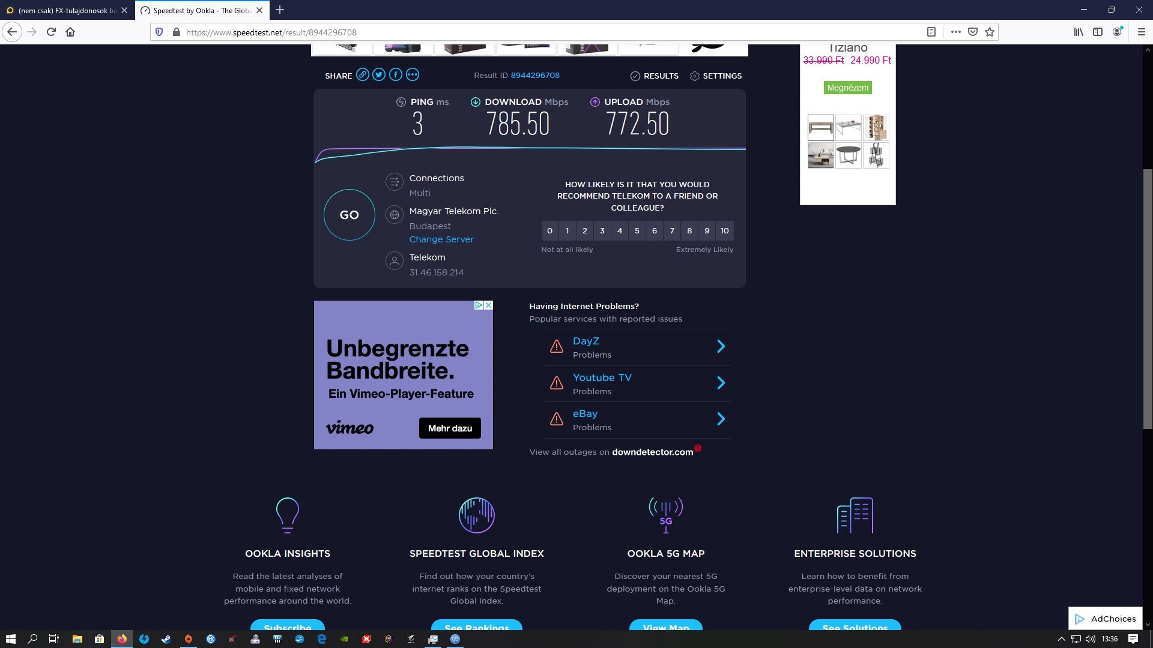Go back to previous page
The height and width of the screenshot is (648, 1153).
click(x=12, y=32)
